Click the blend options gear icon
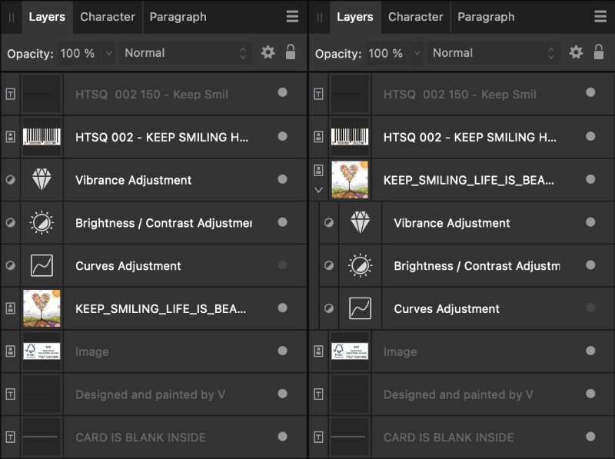This screenshot has height=459, width=615. [268, 53]
